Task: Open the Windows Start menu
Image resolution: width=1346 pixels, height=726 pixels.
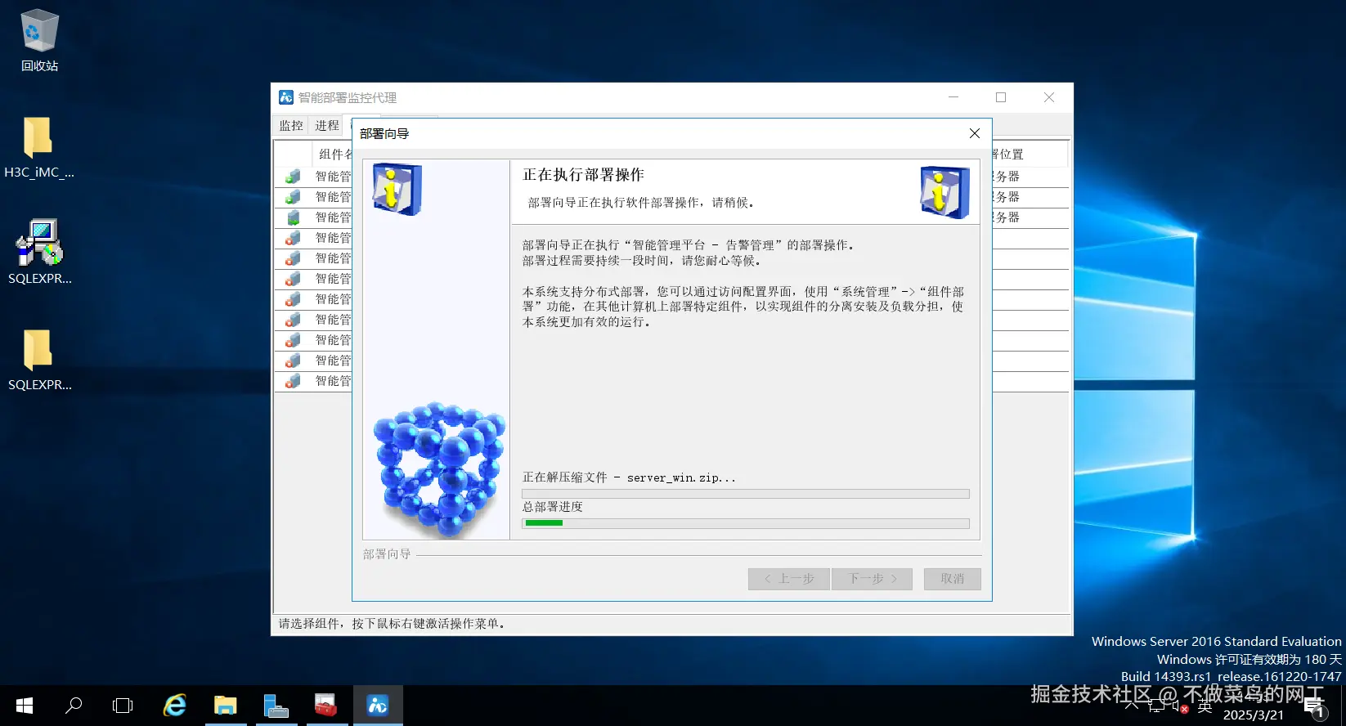Action: (x=25, y=706)
